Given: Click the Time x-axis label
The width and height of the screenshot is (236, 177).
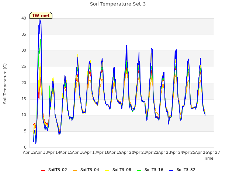Looking at the screenshot, I should (x=209, y=158).
